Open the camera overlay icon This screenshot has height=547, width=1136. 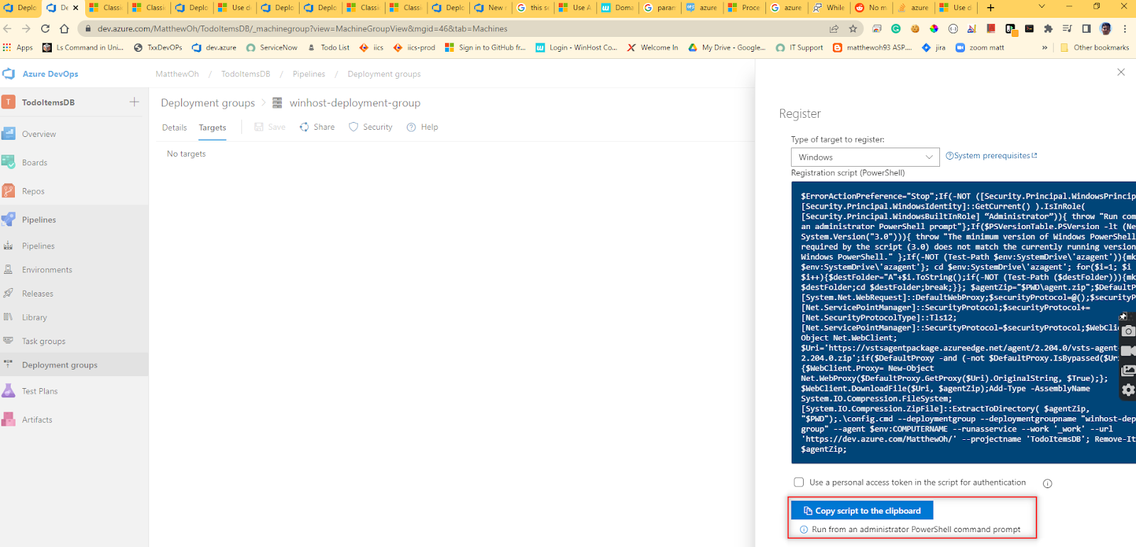(1128, 331)
